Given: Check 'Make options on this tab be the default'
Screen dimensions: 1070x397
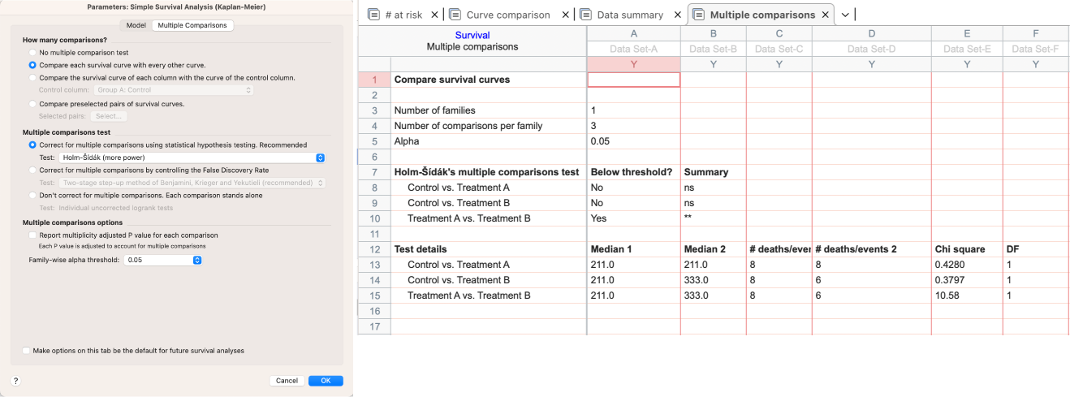Looking at the screenshot, I should 27,351.
